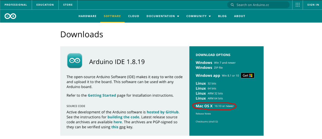Image resolution: width=322 pixels, height=139 pixels.
Task: Open the BLOG nav item
Action: [x=222, y=16]
